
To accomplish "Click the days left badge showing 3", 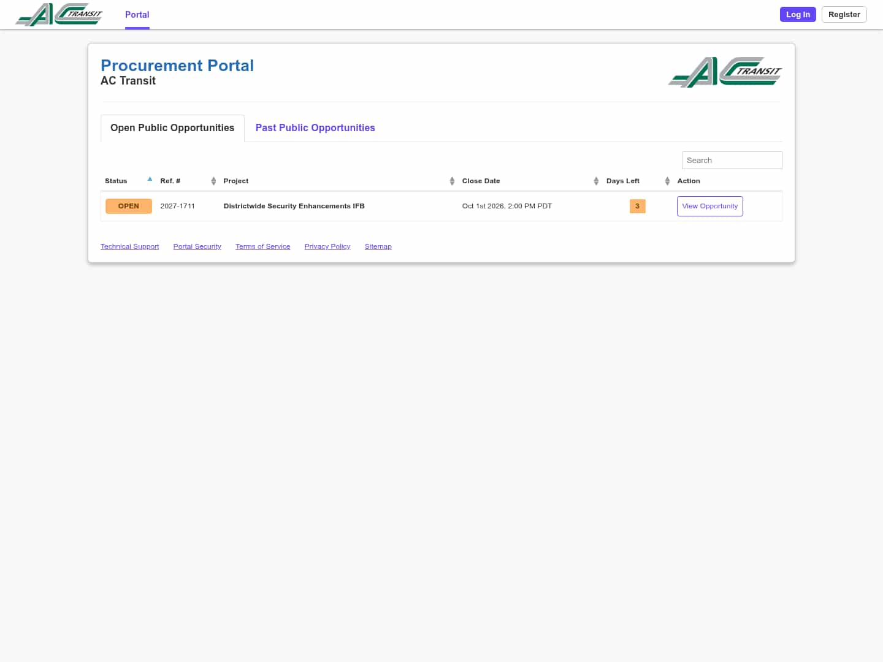I will click(x=638, y=207).
